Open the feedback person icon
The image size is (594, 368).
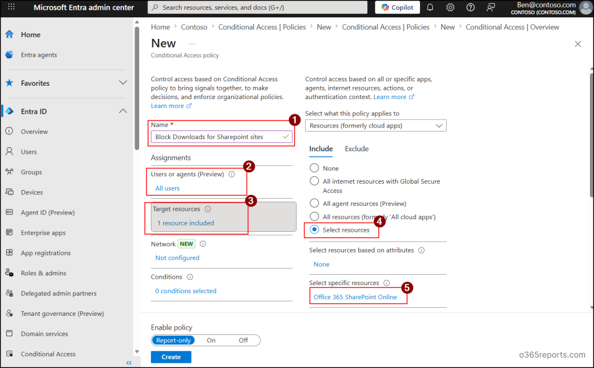[491, 7]
